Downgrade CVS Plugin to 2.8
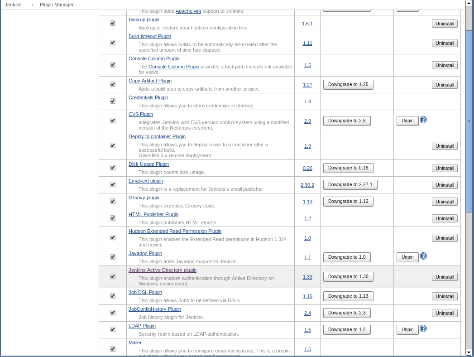This screenshot has width=474, height=357. coord(347,121)
